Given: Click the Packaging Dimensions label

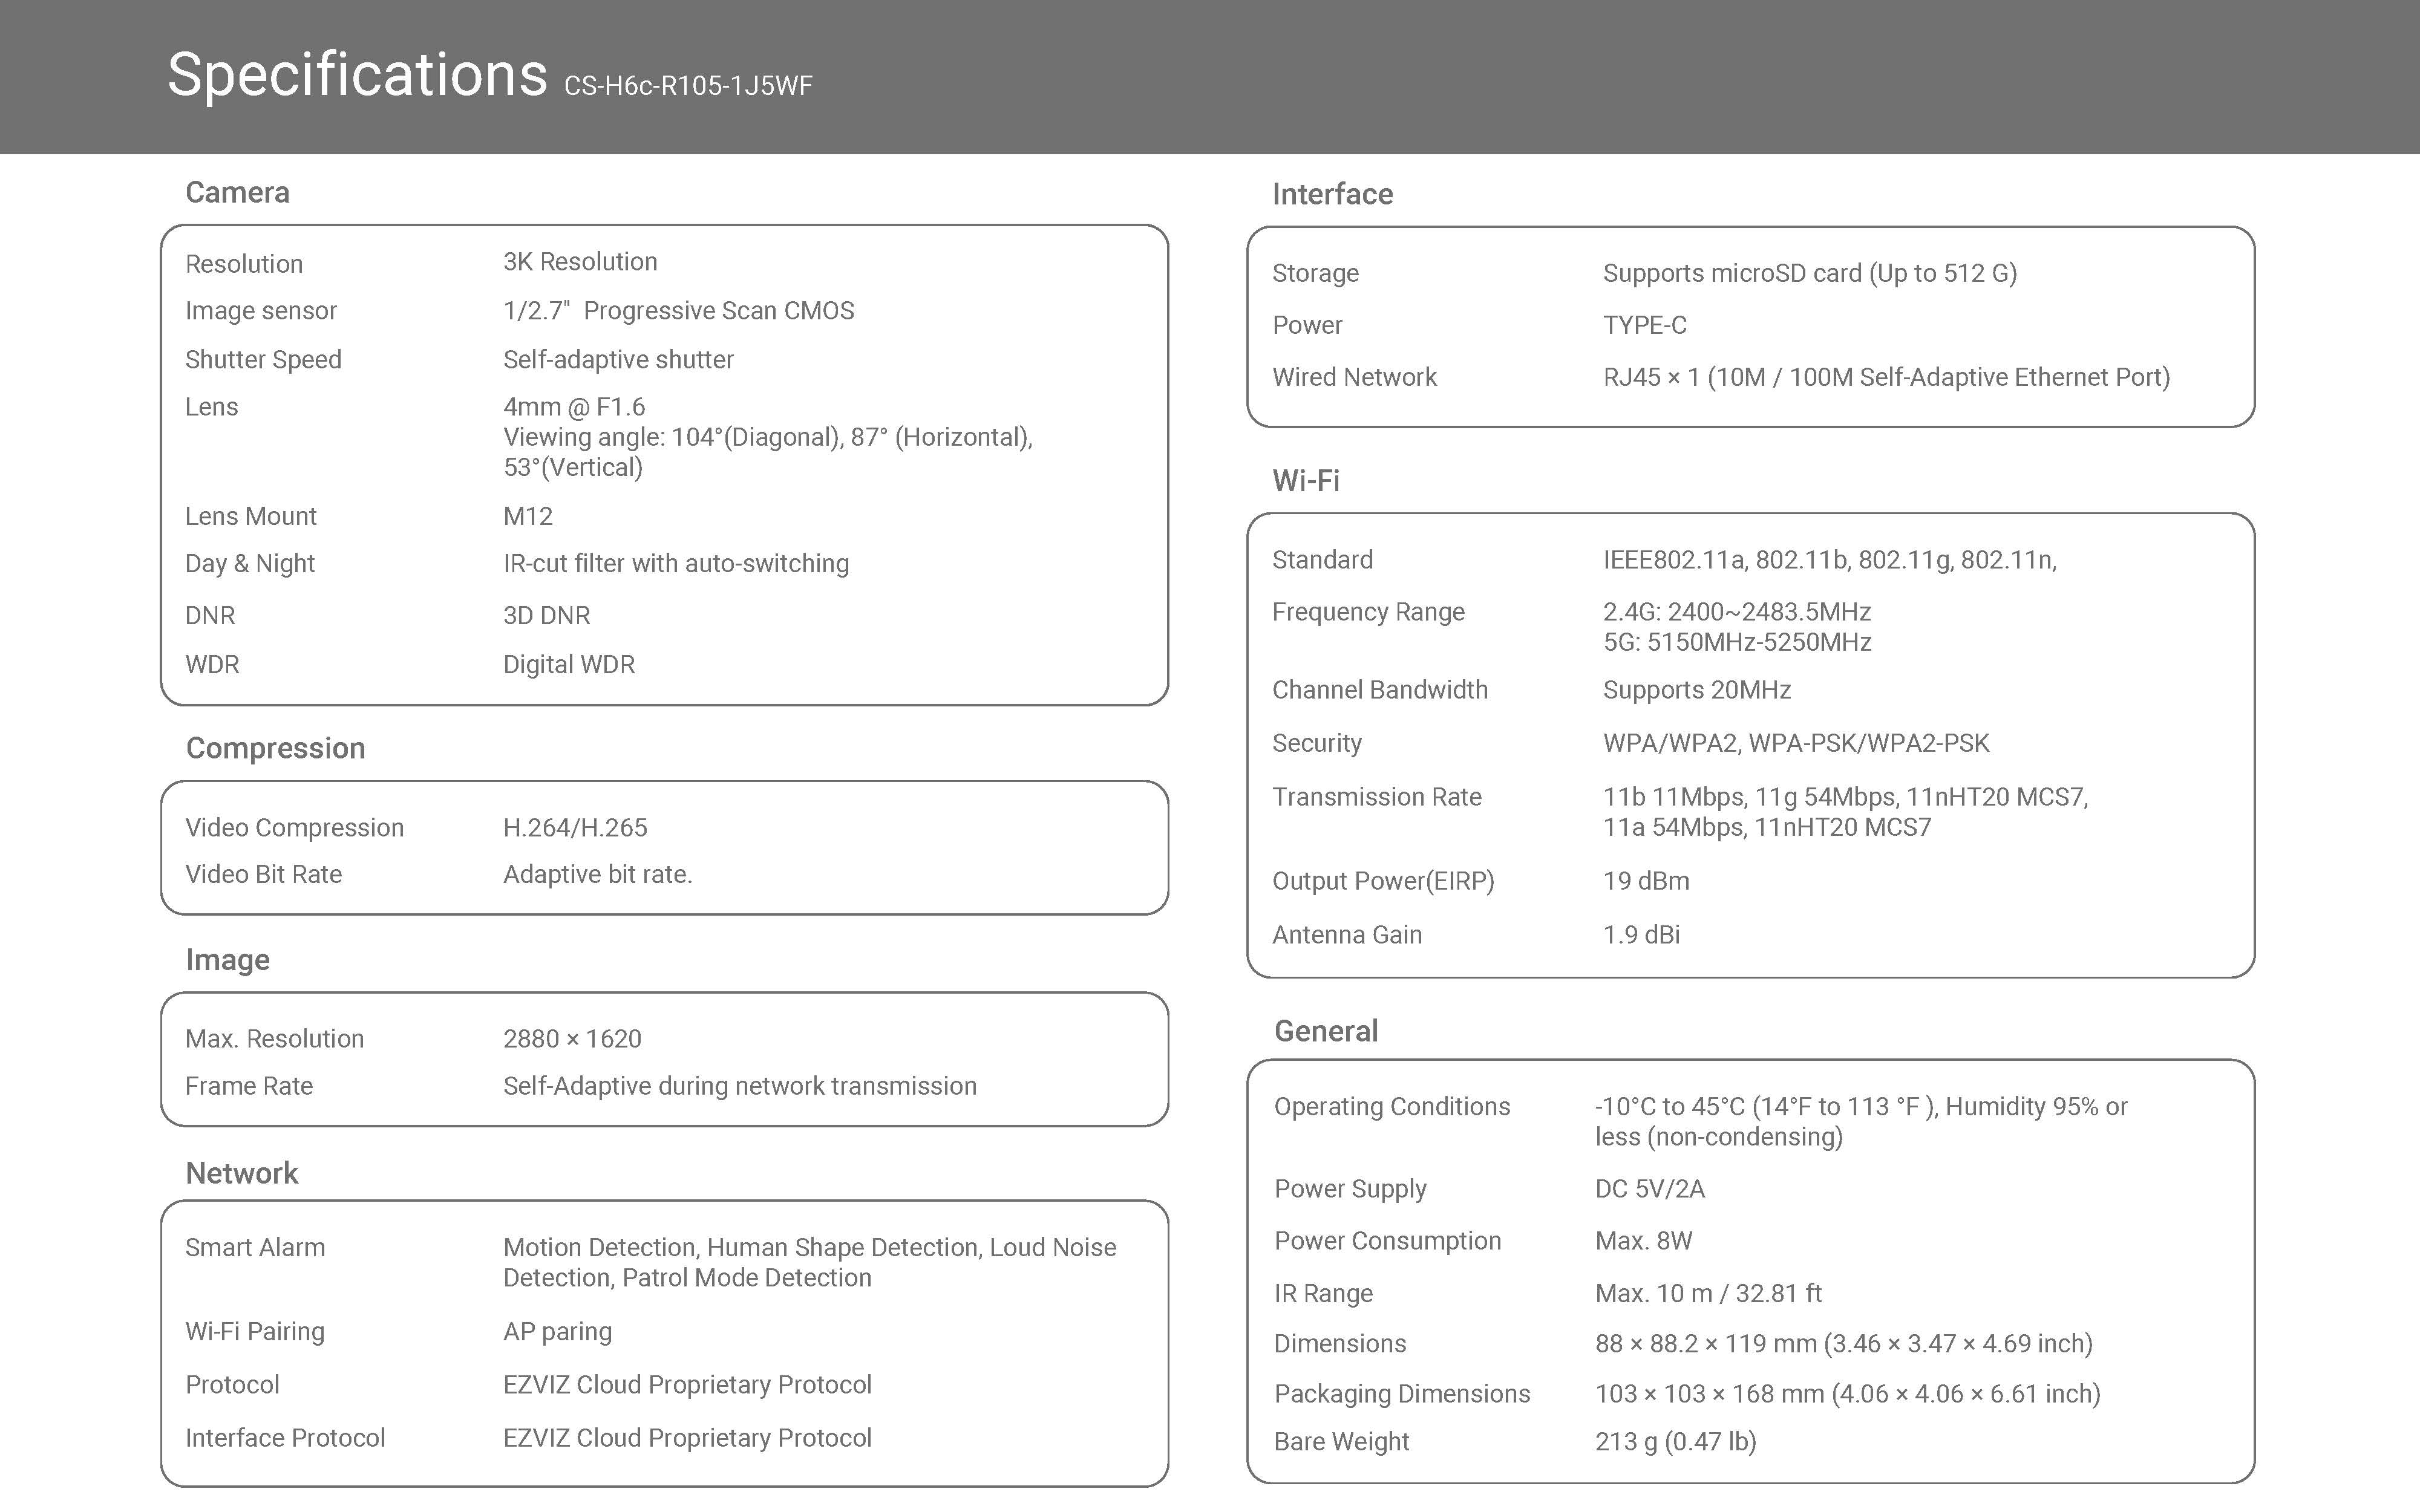Looking at the screenshot, I should [1401, 1394].
